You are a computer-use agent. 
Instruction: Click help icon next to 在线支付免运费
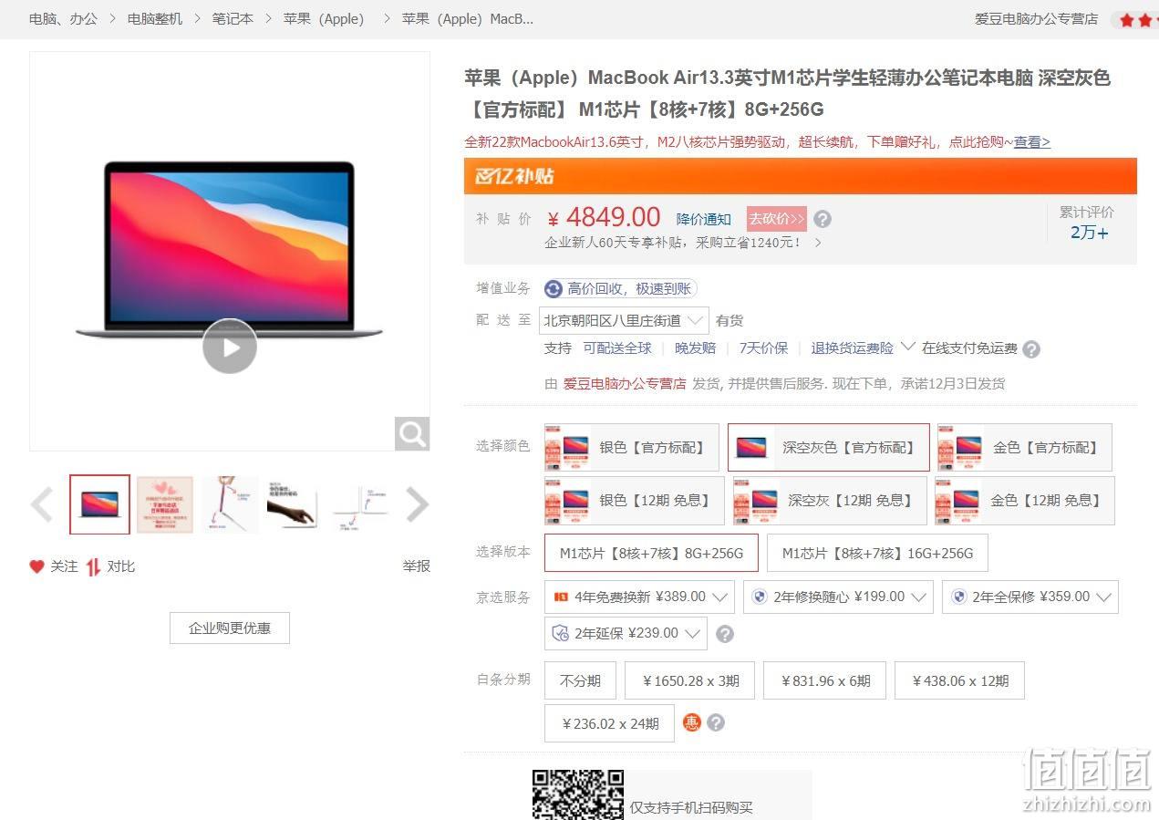pos(1031,348)
